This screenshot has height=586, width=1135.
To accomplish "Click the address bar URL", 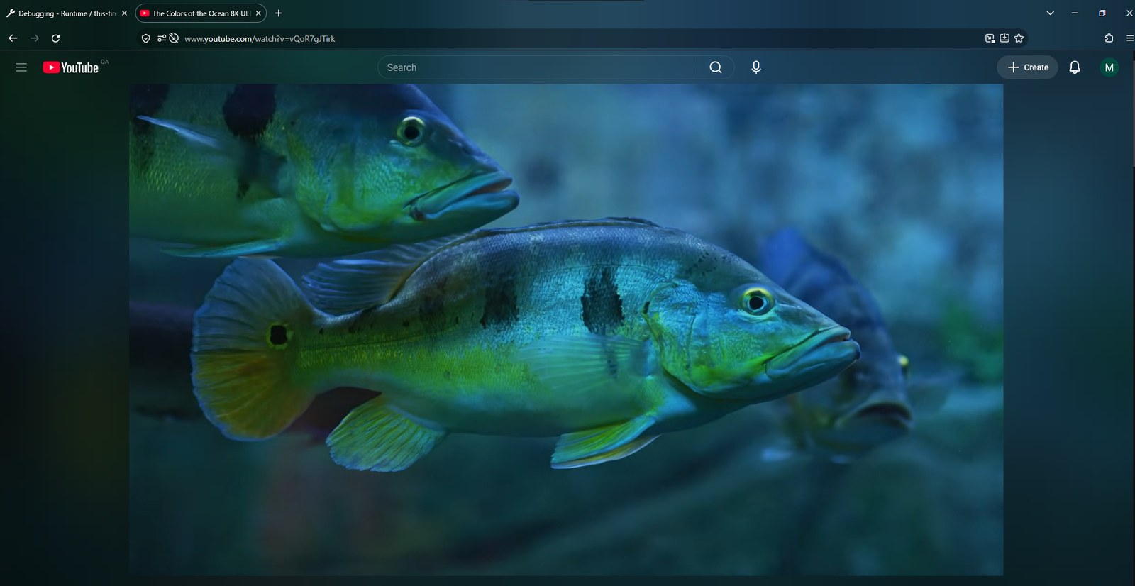I will [260, 39].
